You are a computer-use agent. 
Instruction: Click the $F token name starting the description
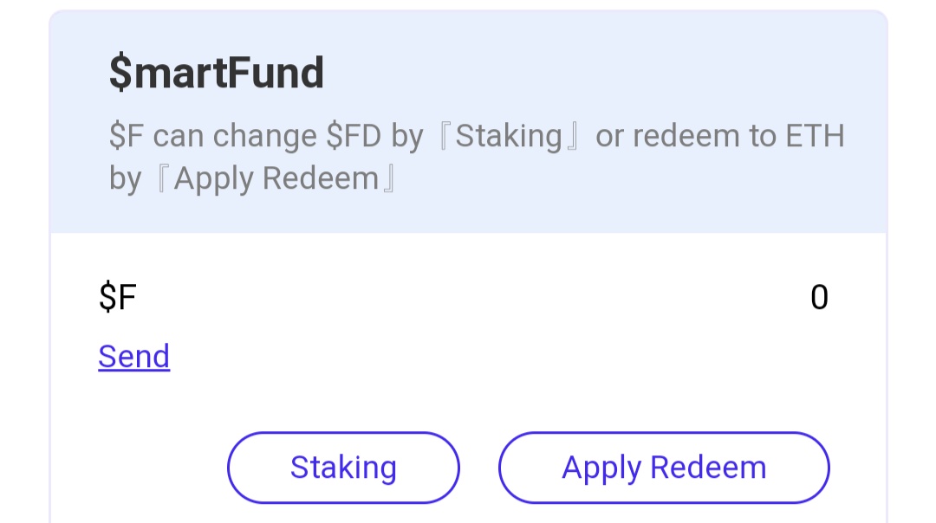tap(127, 137)
